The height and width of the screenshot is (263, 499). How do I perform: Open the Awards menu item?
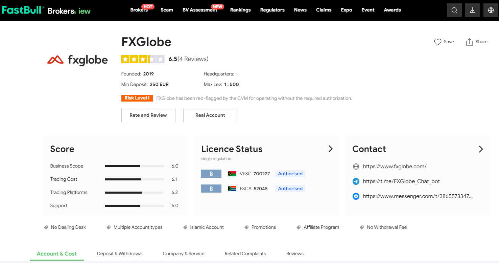click(392, 10)
